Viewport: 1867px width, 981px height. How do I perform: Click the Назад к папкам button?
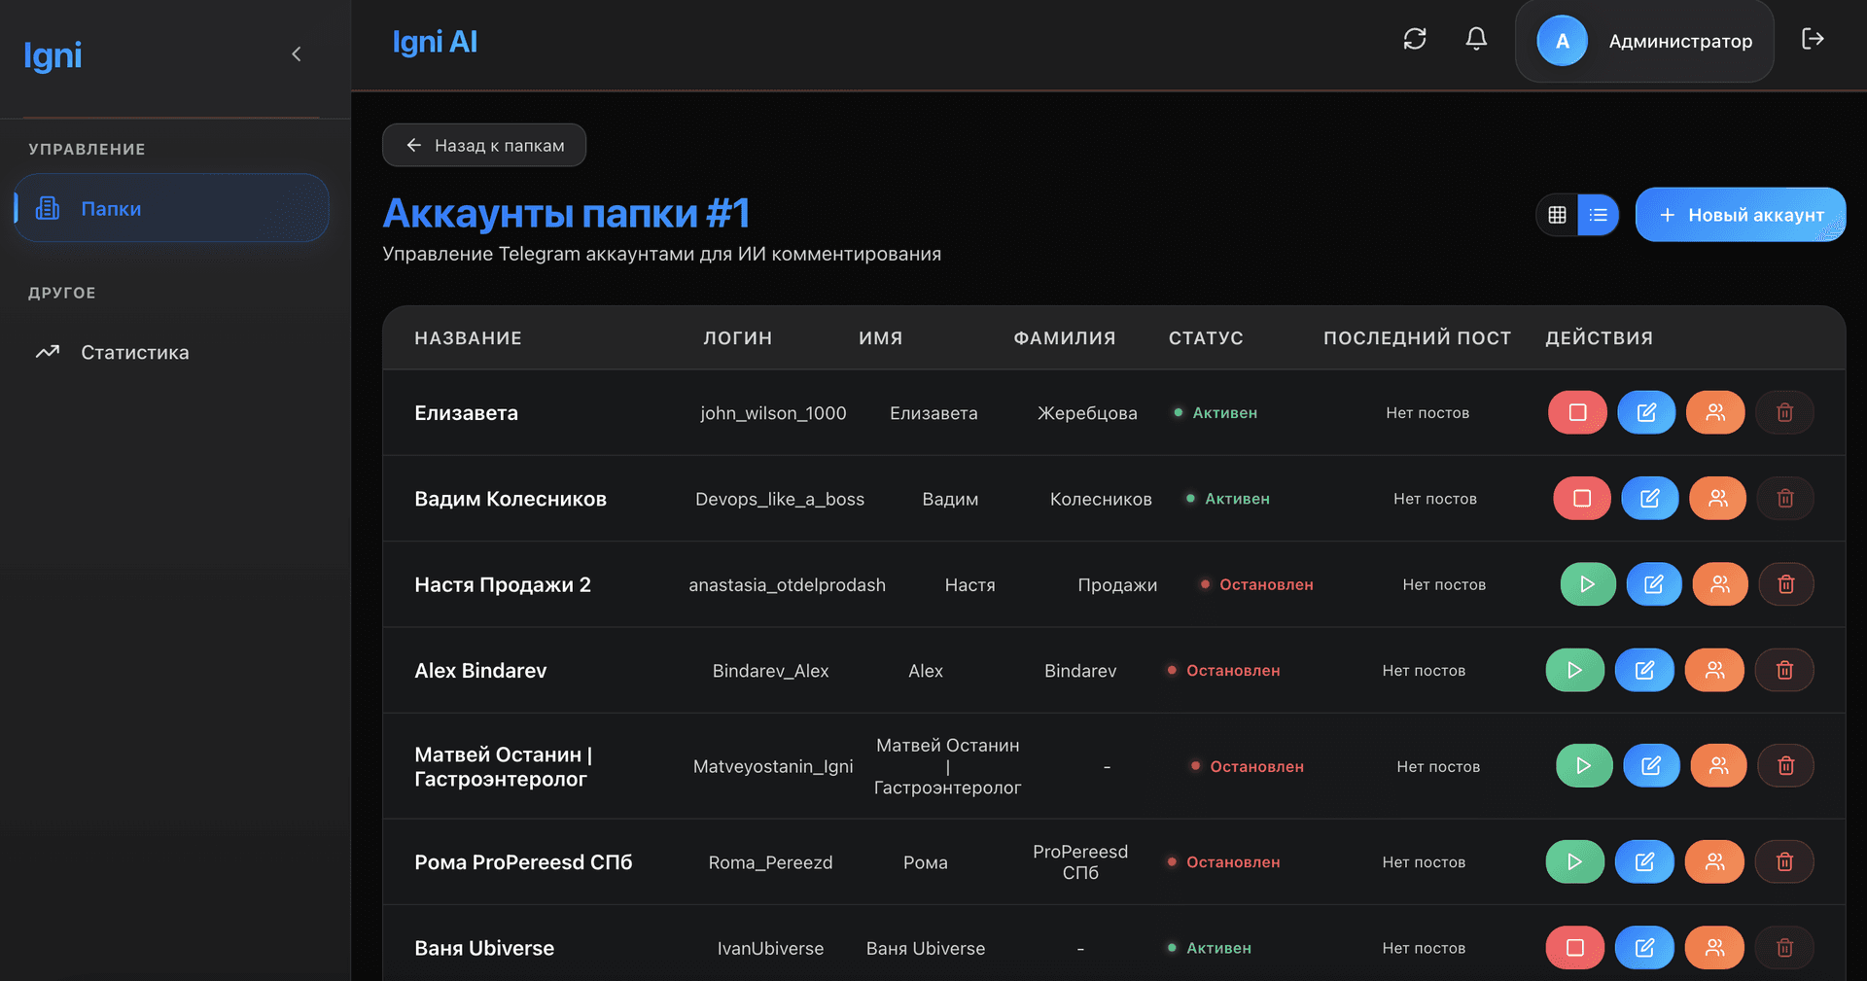point(483,144)
